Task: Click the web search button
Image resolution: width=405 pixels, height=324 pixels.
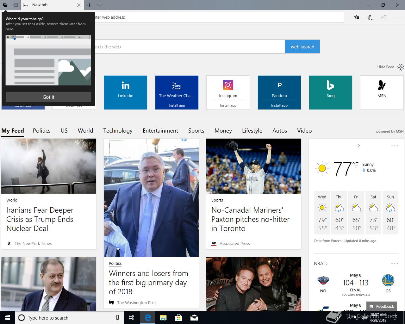Action: [302, 47]
